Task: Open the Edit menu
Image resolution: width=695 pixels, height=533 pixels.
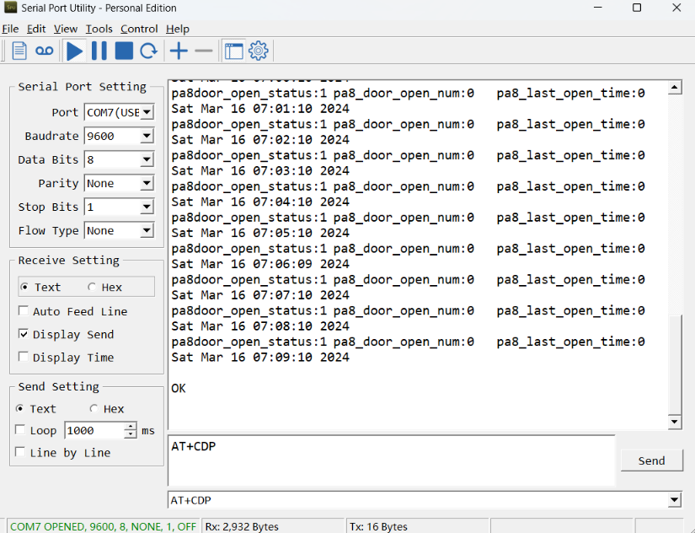Action: pyautogui.click(x=36, y=29)
